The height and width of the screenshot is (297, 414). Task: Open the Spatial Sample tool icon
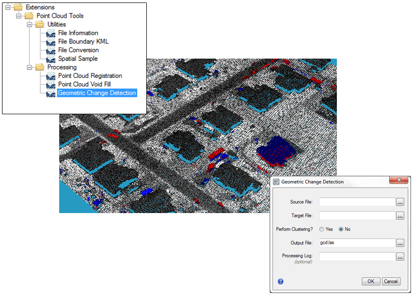50,58
